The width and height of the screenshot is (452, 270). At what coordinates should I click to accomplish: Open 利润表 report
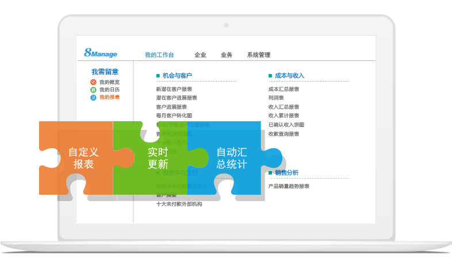(x=276, y=98)
